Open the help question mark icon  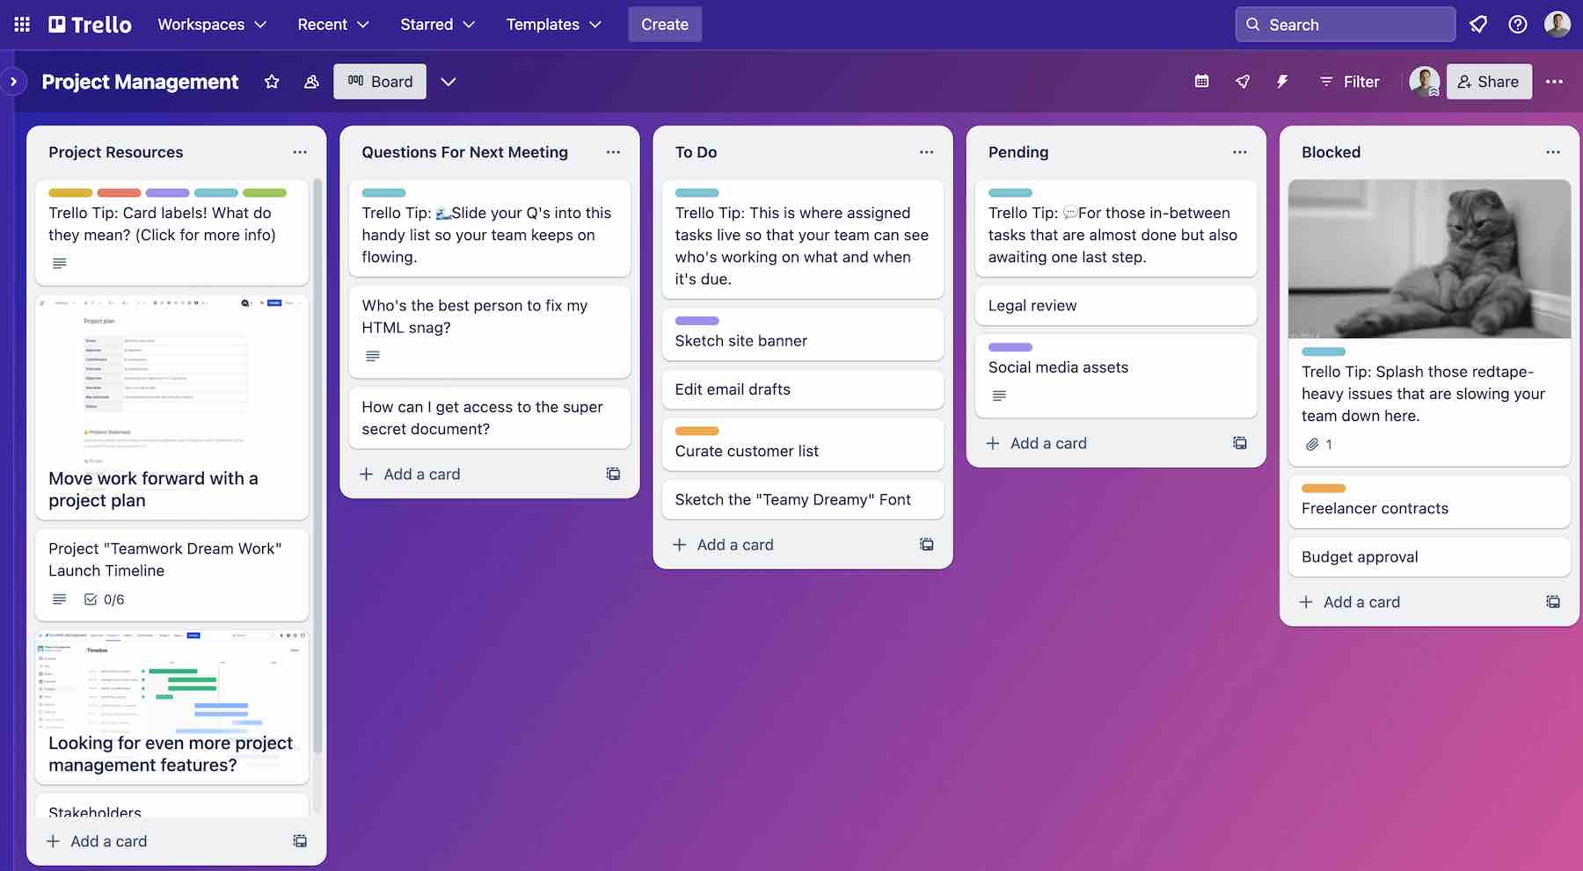tap(1518, 24)
